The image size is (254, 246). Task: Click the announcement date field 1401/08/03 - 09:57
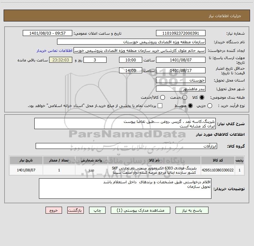[48, 33]
